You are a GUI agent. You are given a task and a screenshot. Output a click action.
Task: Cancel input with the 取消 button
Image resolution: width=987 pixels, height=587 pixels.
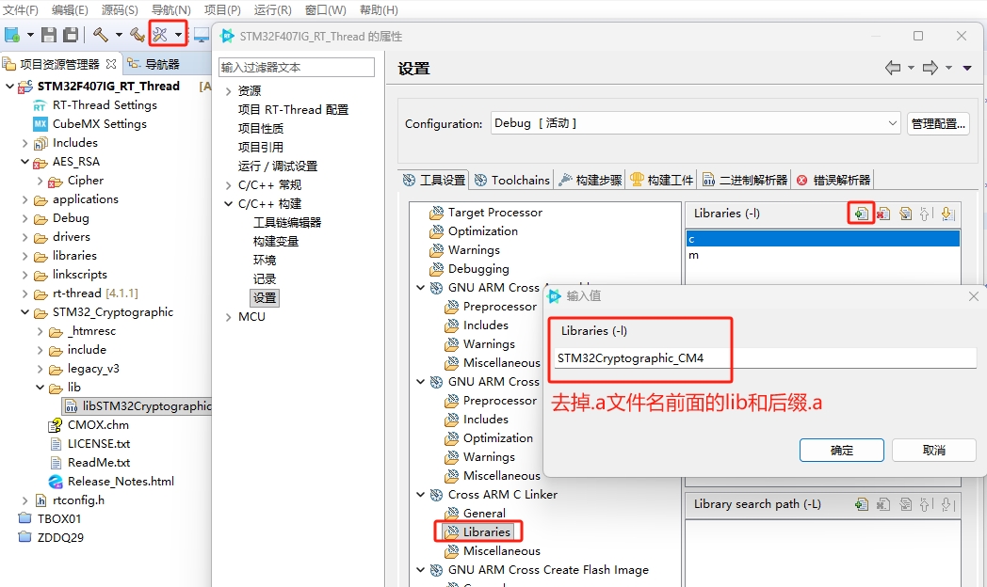point(934,450)
